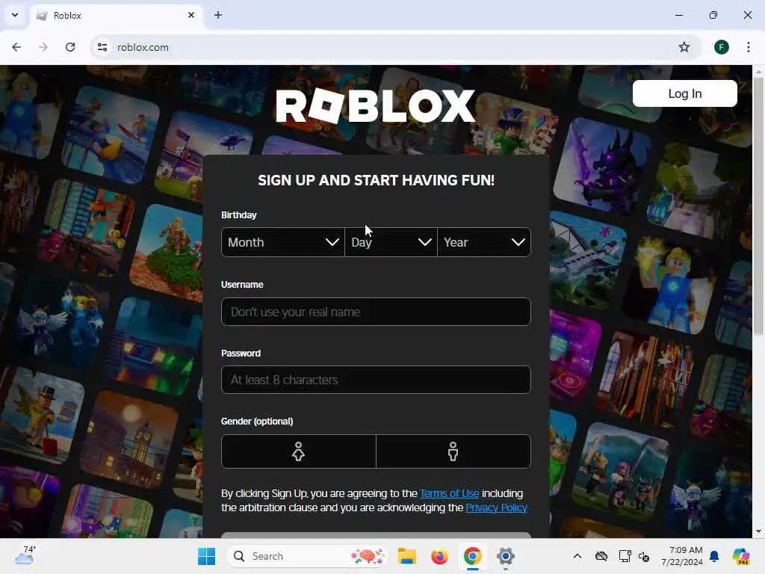
Task: Open the clock showing 7:09 AM
Action: [x=681, y=556]
